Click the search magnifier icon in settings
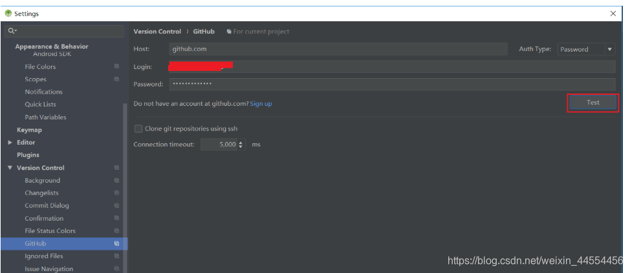The image size is (630, 273). [11, 31]
